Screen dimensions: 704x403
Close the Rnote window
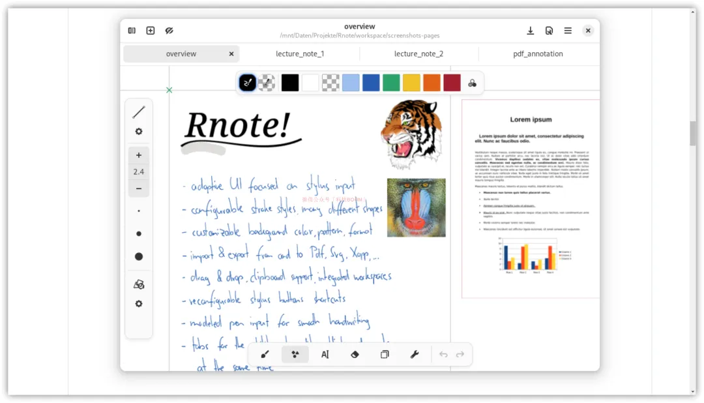(588, 31)
